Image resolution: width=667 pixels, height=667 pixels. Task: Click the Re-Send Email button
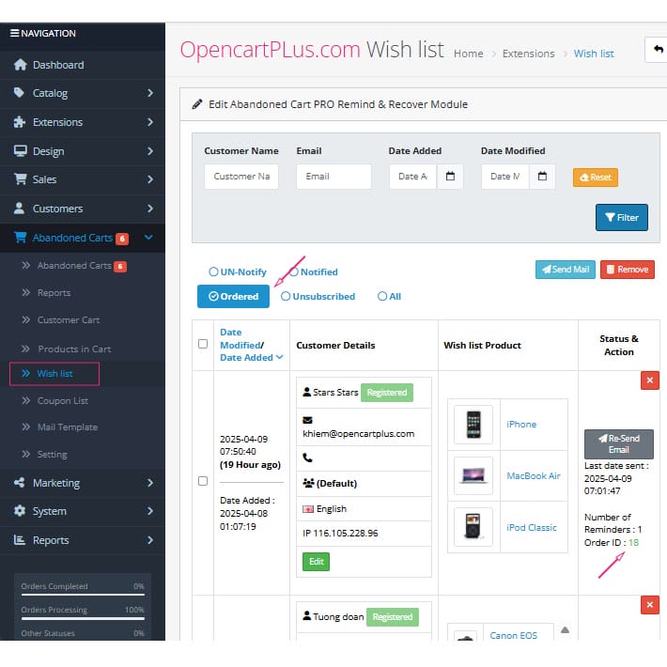[x=618, y=443]
